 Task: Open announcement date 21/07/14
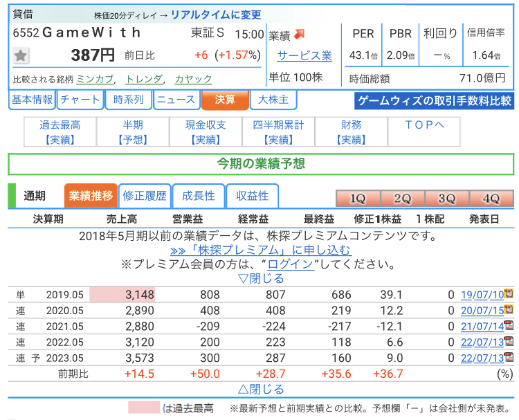click(482, 327)
